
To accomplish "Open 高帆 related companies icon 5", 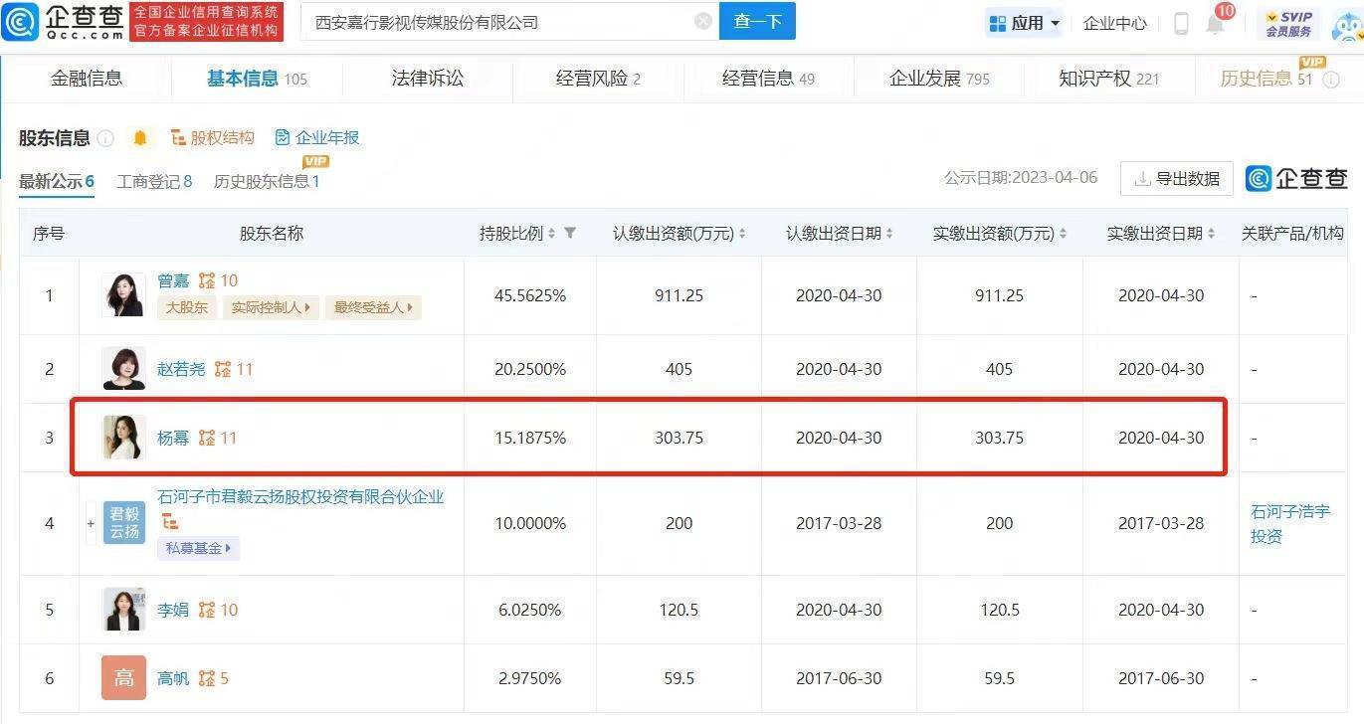I will click(x=214, y=678).
